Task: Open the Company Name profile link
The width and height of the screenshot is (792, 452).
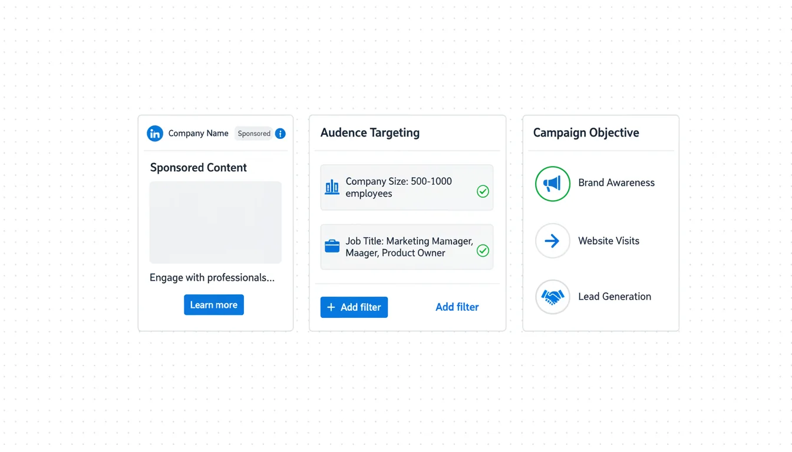Action: [198, 134]
